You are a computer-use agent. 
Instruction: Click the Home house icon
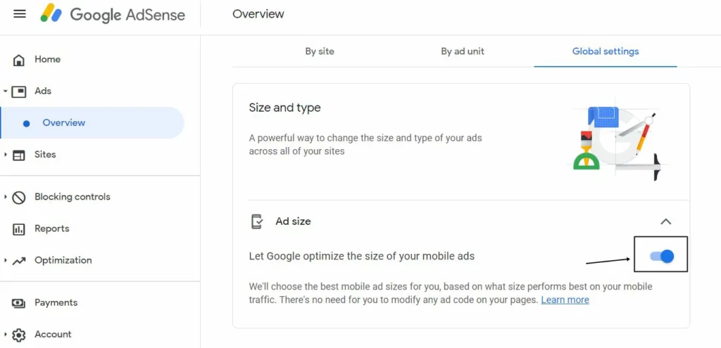pos(20,60)
